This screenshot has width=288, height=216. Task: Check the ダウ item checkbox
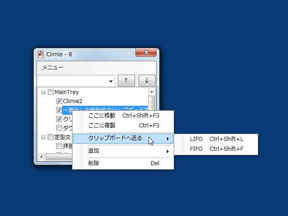coord(59,128)
